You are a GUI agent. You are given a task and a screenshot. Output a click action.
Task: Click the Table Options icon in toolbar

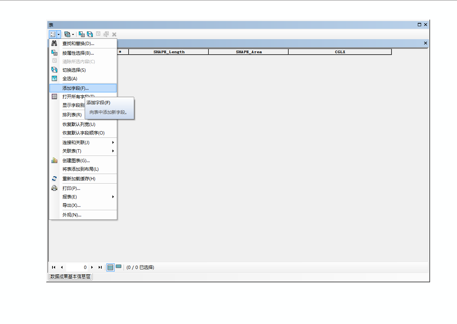coord(53,34)
